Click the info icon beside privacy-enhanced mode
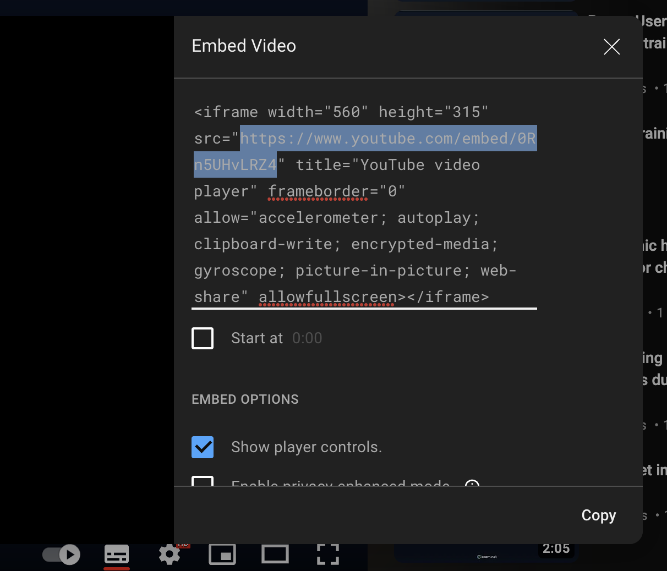This screenshot has height=571, width=667. coord(471,486)
